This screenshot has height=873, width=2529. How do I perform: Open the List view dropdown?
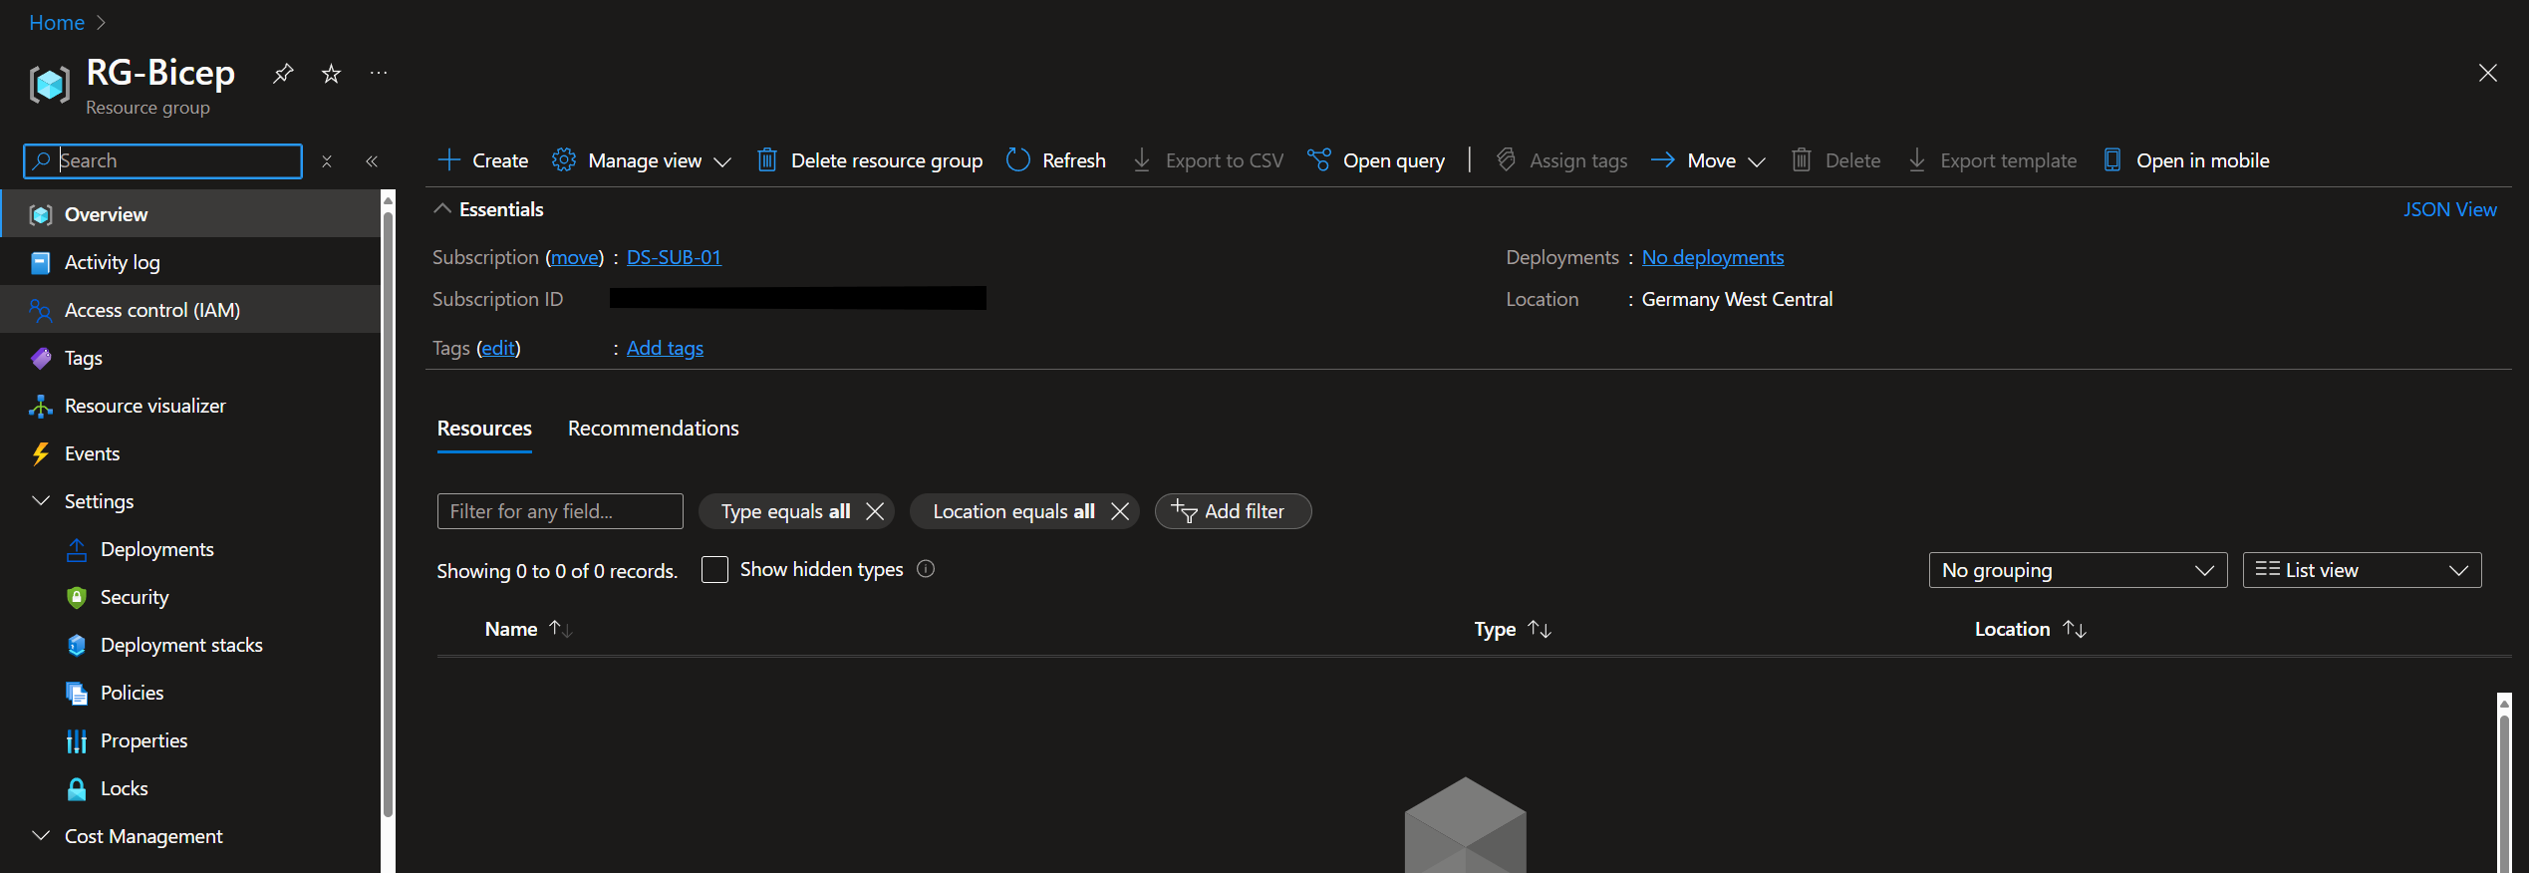[x=2361, y=570]
